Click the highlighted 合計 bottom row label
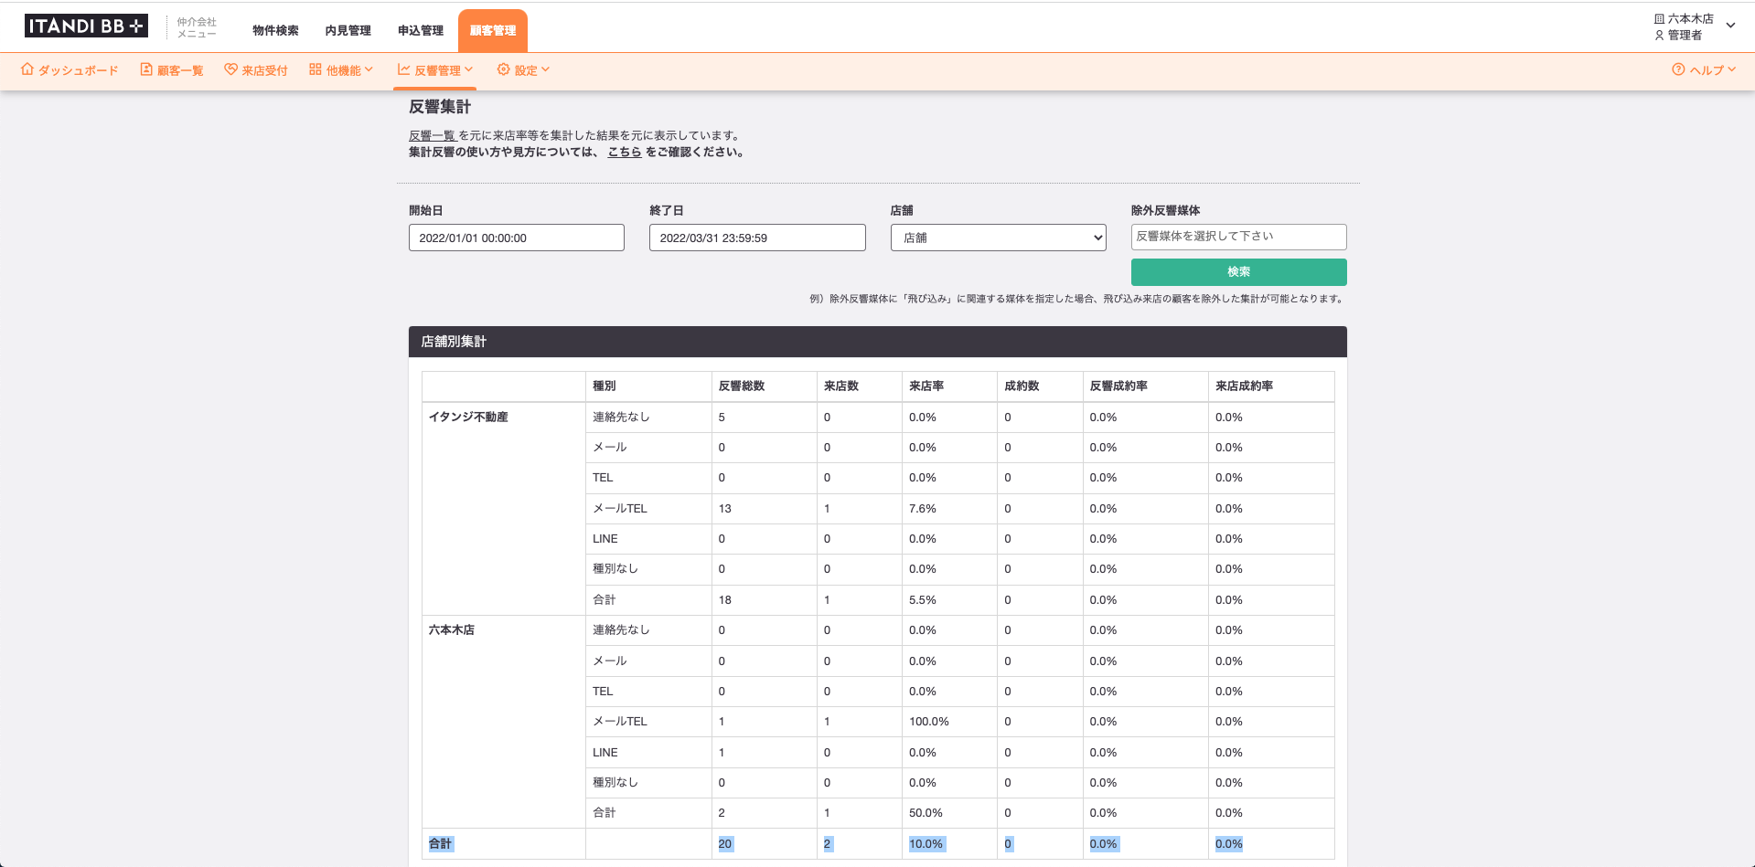Viewport: 1755px width, 867px height. pos(440,844)
